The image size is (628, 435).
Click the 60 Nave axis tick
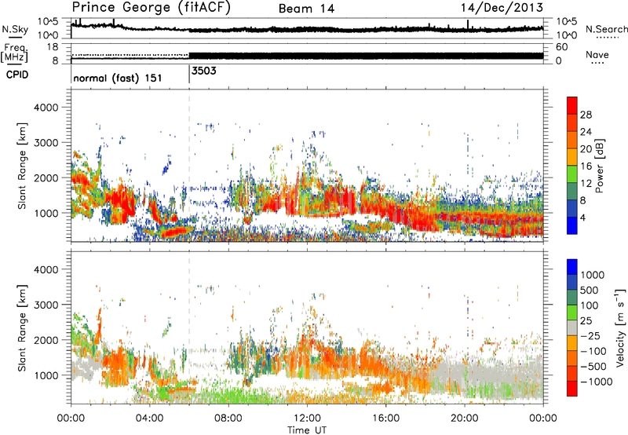[562, 47]
